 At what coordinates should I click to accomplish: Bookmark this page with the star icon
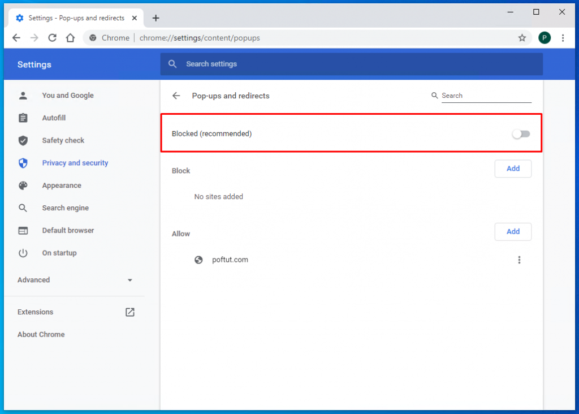click(522, 38)
